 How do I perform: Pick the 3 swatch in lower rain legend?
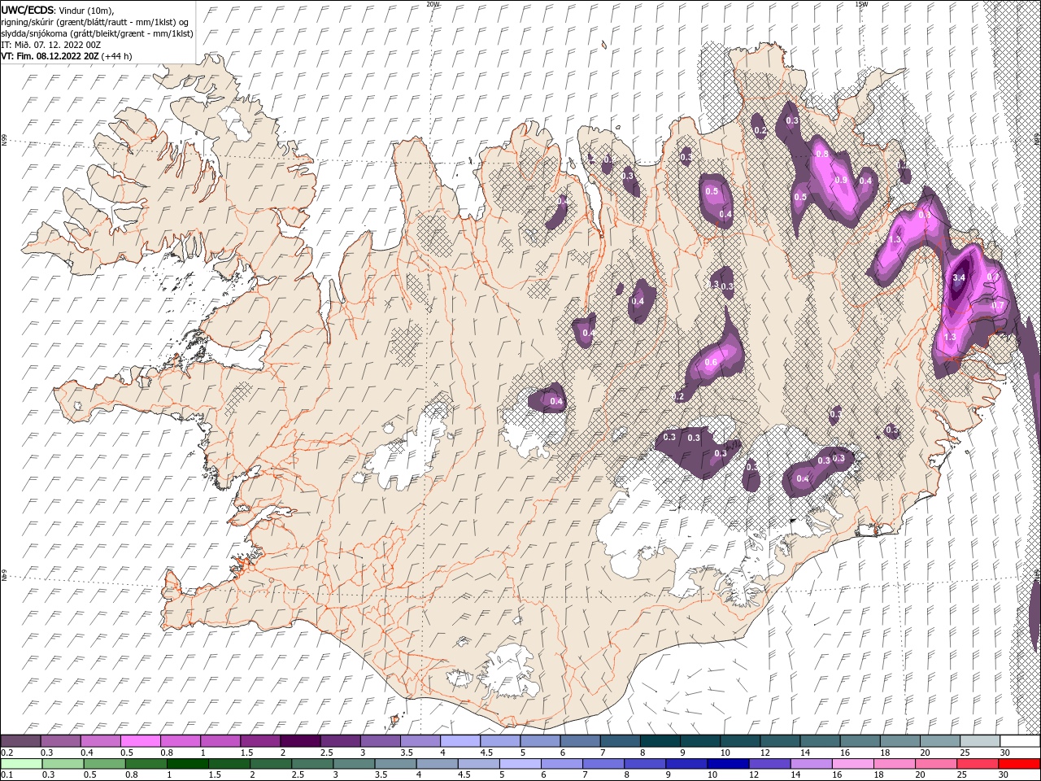coord(354,764)
